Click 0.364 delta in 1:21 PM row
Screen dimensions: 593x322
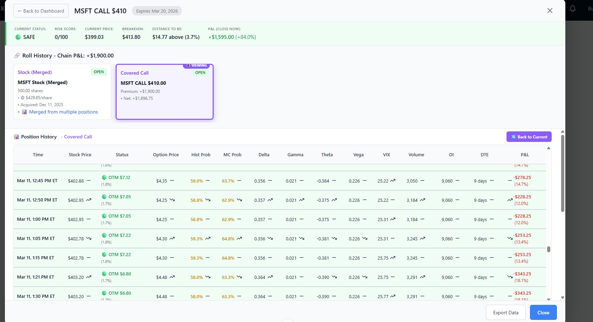260,277
